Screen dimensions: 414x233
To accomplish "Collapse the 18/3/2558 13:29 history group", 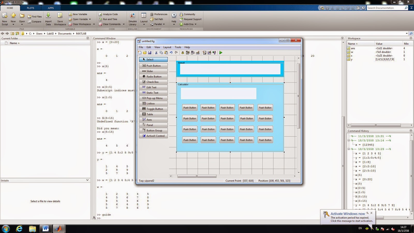I will click(349, 149).
